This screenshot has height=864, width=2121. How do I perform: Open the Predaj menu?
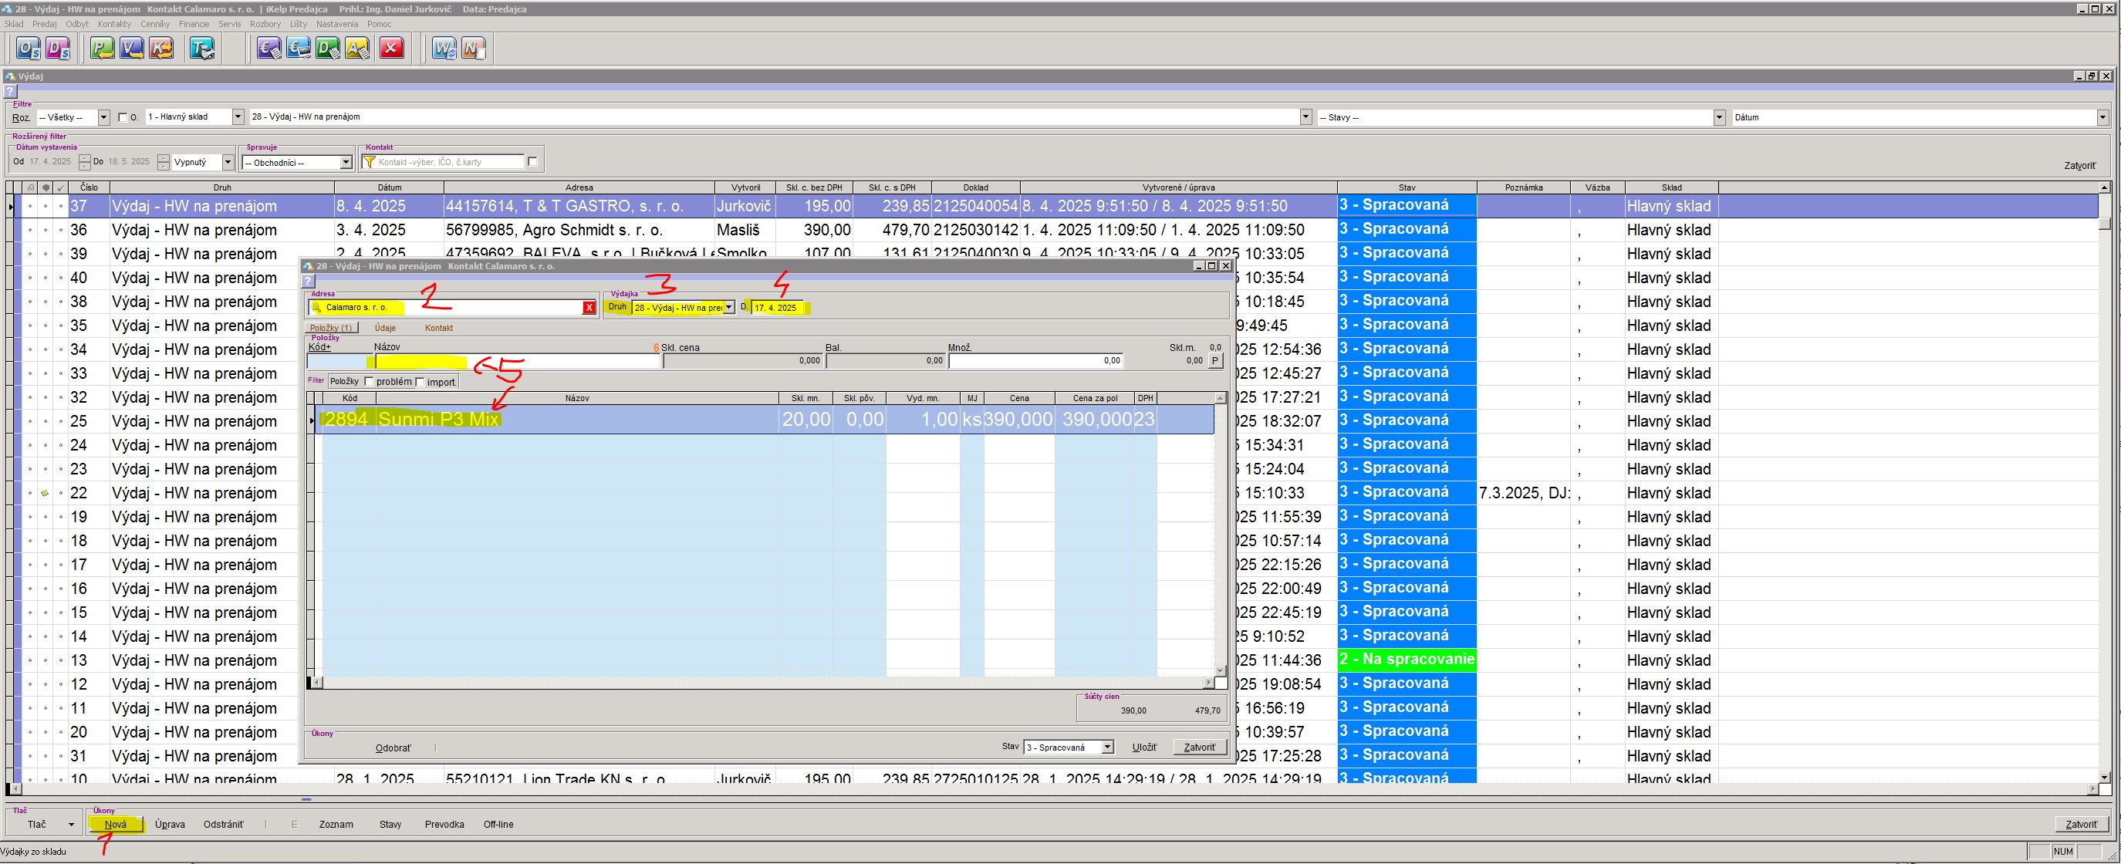coord(45,24)
